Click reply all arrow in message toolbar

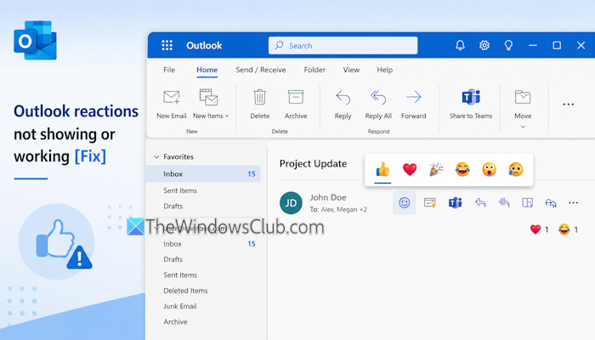click(504, 202)
